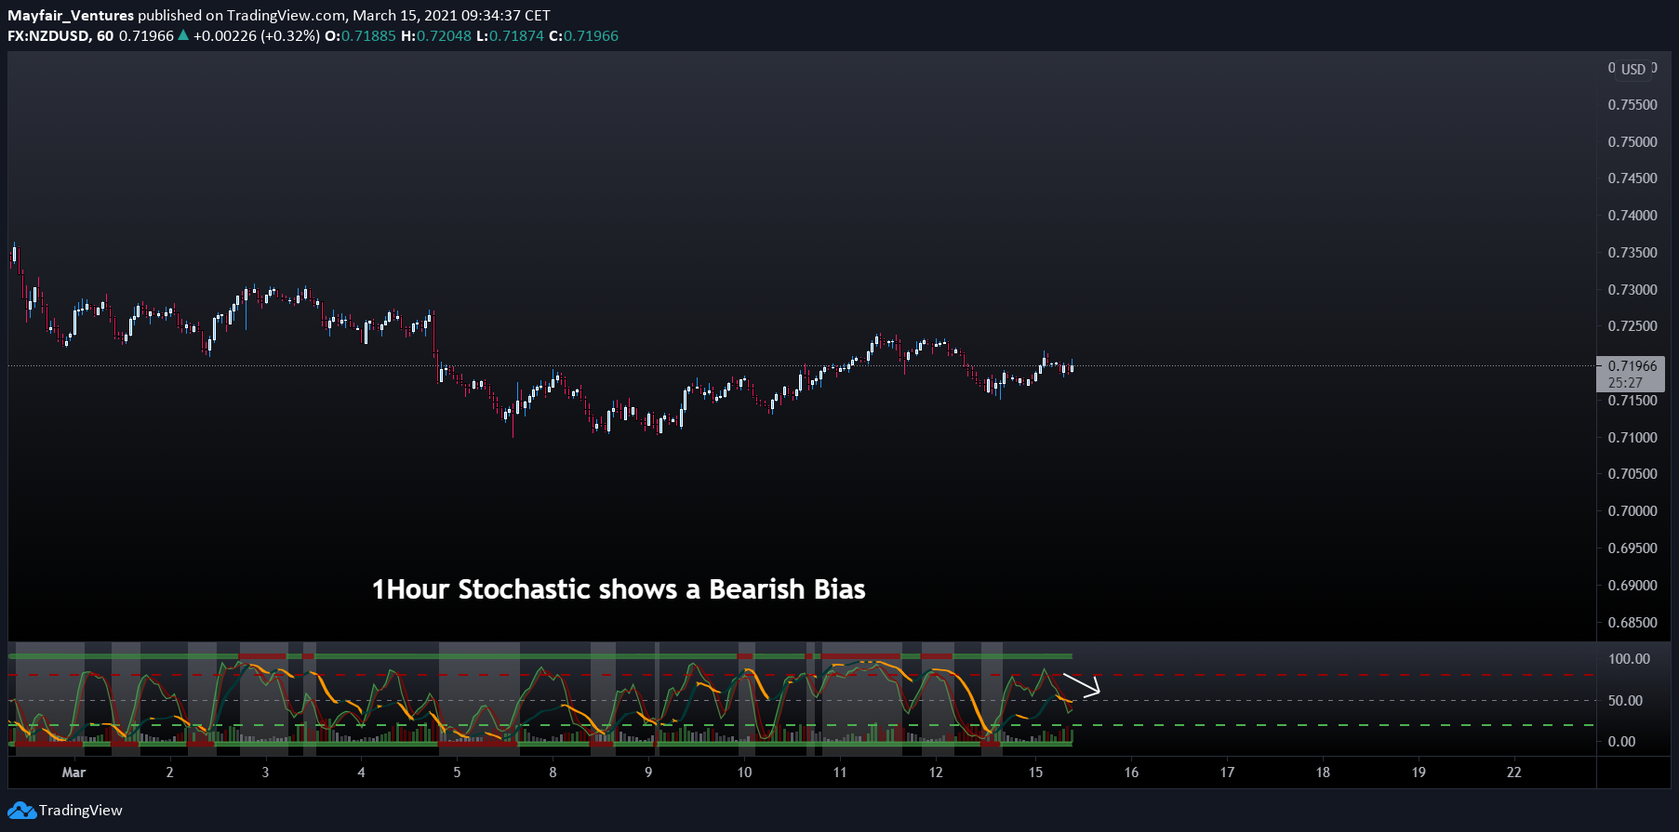1679x832 pixels.
Task: Click date 9 on the time axis
Action: (648, 773)
